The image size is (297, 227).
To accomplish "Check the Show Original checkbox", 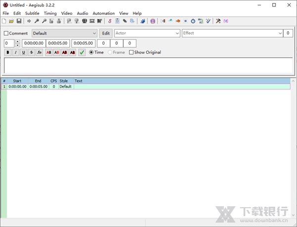I will click(131, 52).
